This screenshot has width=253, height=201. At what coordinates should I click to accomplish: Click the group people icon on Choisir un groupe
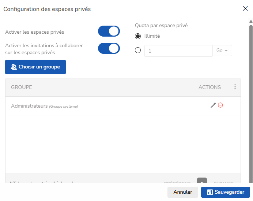point(14,67)
